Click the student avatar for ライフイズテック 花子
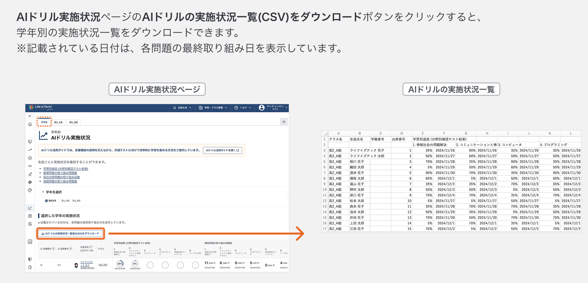Image resolution: width=588 pixels, height=283 pixels. point(76,265)
